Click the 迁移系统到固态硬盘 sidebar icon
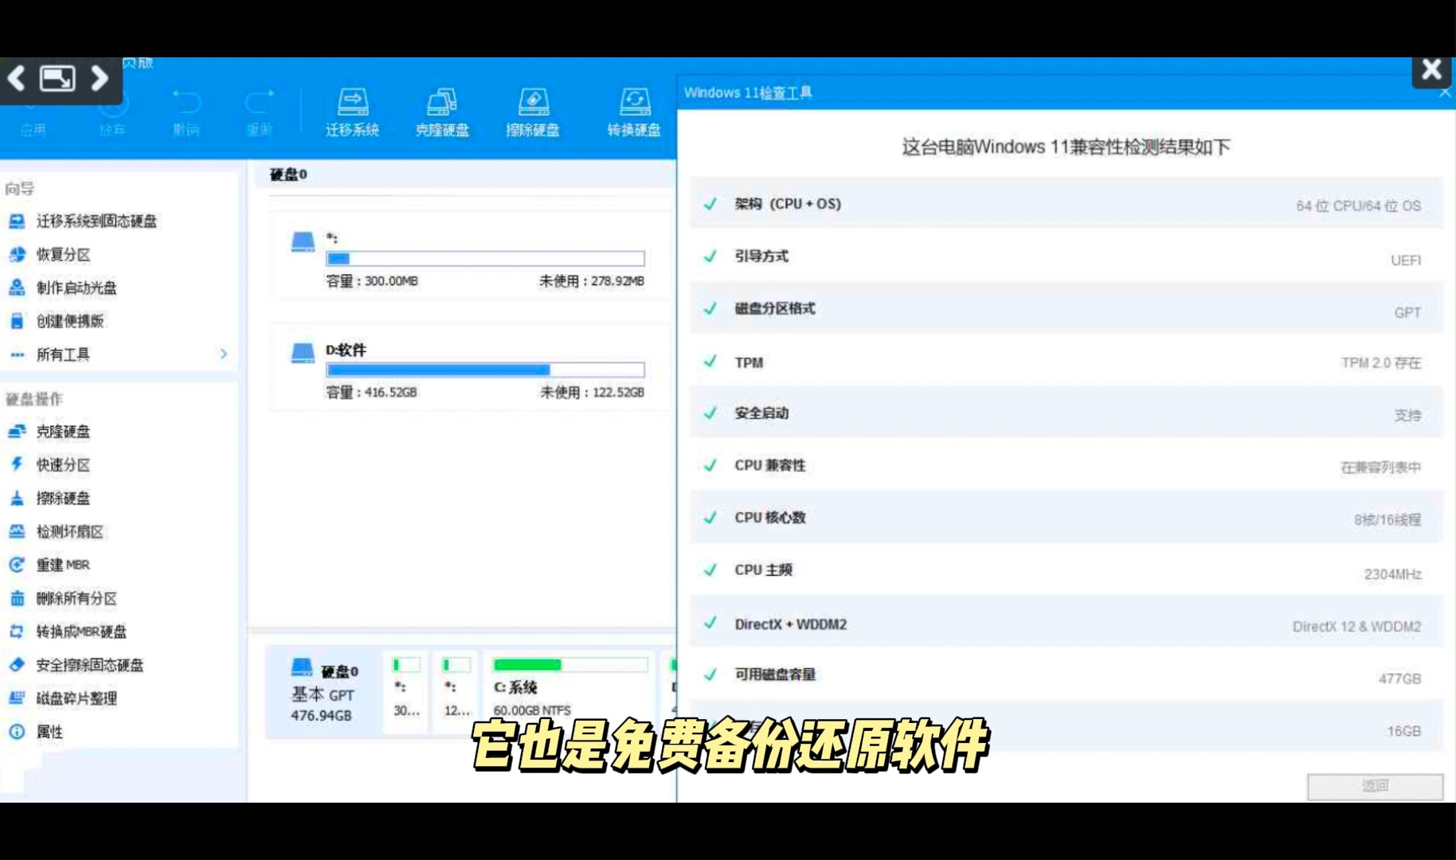 pos(17,221)
